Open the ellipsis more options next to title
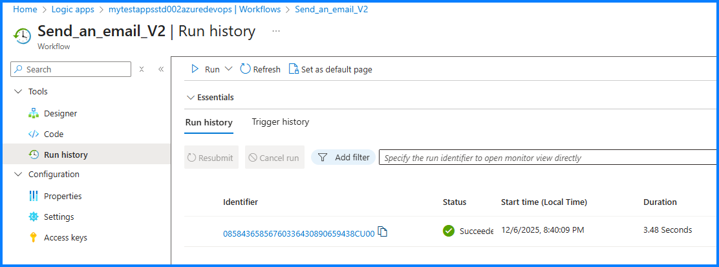Image resolution: width=719 pixels, height=267 pixels. pos(275,31)
